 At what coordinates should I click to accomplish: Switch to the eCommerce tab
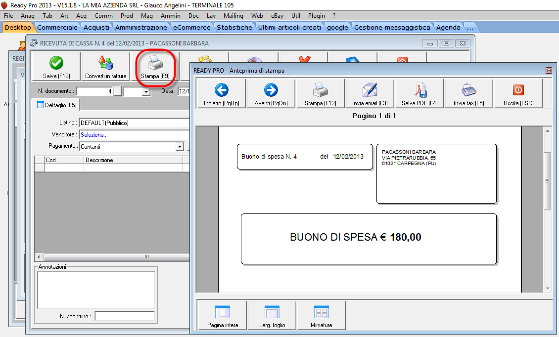pyautogui.click(x=192, y=28)
